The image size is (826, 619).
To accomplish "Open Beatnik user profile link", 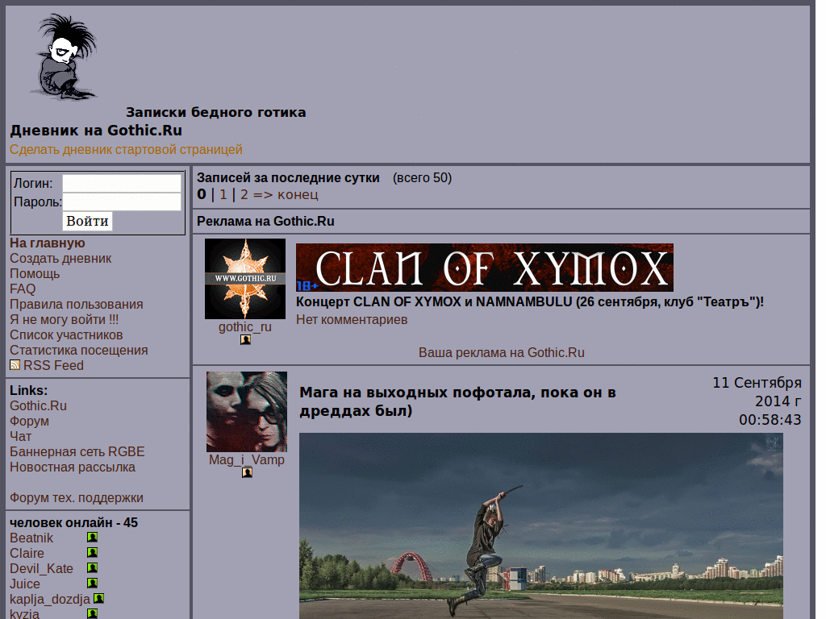I will [x=31, y=538].
